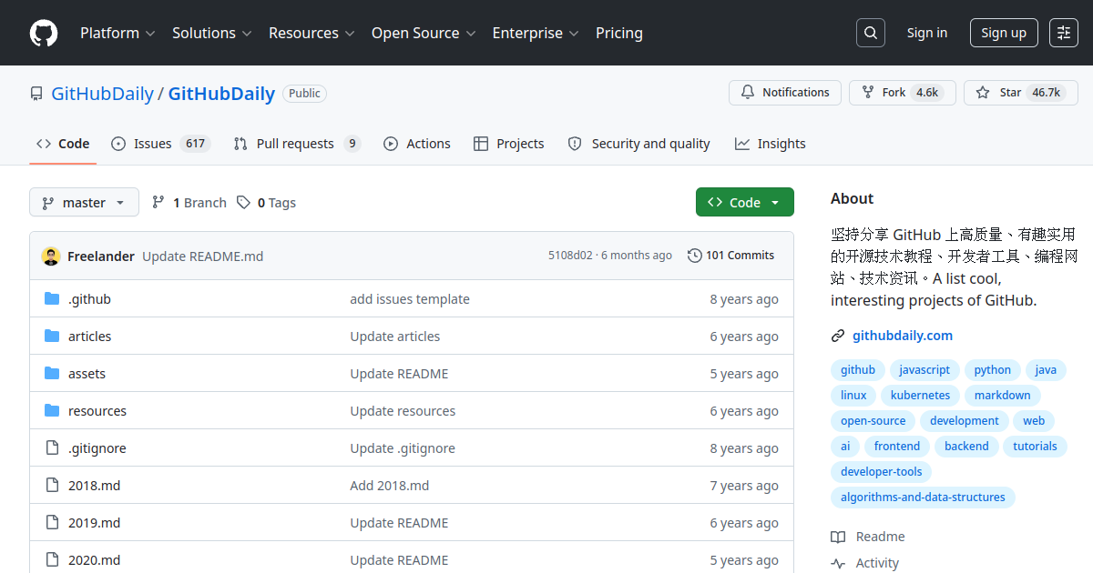Open the master branch dropdown

84,202
